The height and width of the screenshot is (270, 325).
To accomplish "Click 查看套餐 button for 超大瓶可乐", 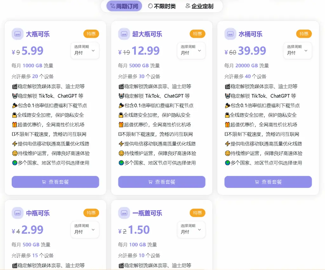I will click(x=162, y=182).
